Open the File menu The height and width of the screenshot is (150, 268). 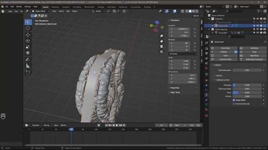click(x=7, y=7)
